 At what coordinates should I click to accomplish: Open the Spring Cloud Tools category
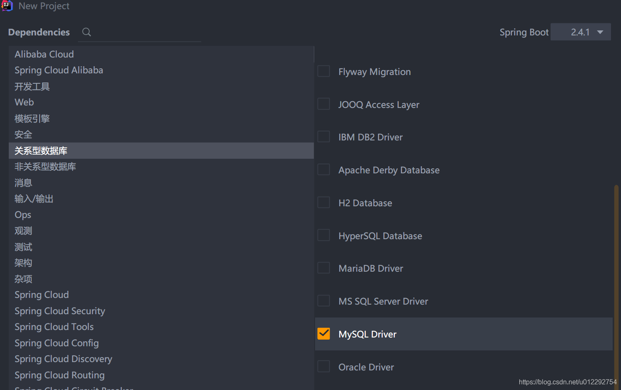(x=161, y=327)
